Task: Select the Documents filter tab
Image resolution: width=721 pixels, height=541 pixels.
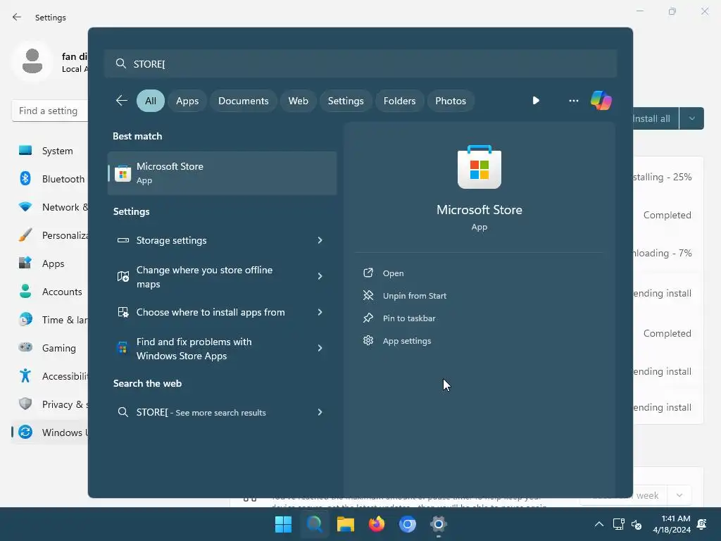Action: [243, 101]
